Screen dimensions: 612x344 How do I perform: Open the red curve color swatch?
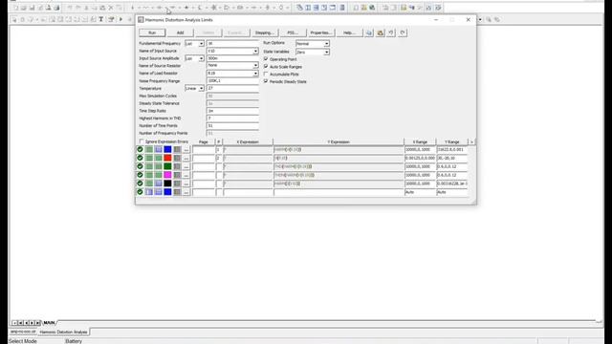168,158
